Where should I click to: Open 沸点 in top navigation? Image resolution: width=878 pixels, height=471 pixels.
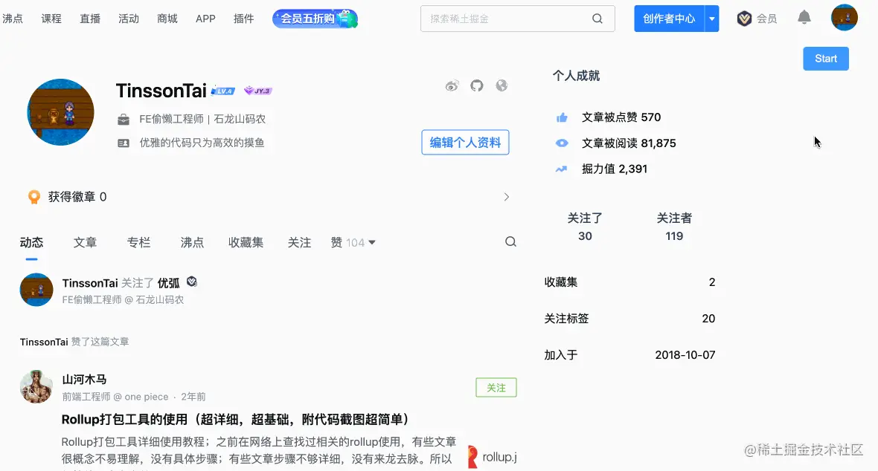coord(13,19)
